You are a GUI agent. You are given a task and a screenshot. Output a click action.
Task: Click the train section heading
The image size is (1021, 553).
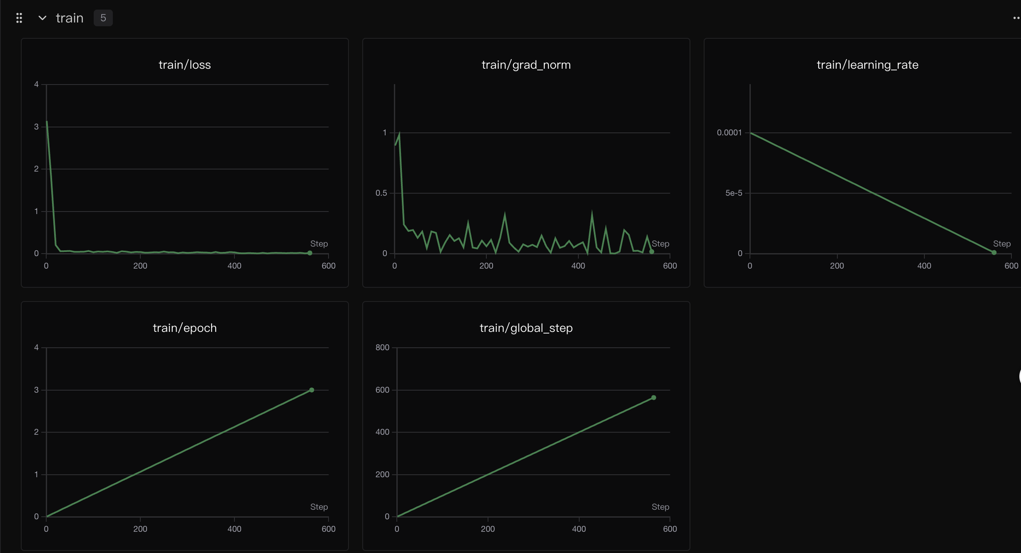(x=70, y=18)
